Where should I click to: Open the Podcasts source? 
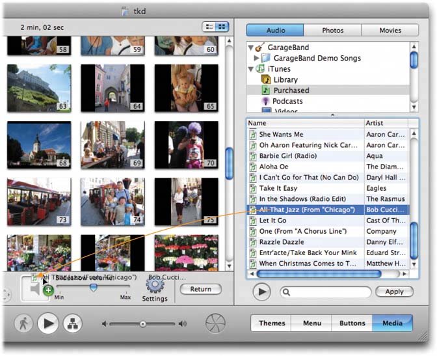click(x=287, y=101)
